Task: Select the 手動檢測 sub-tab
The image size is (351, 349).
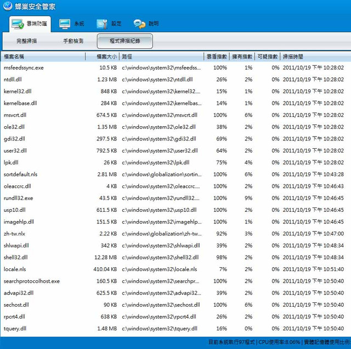Action: [x=73, y=41]
